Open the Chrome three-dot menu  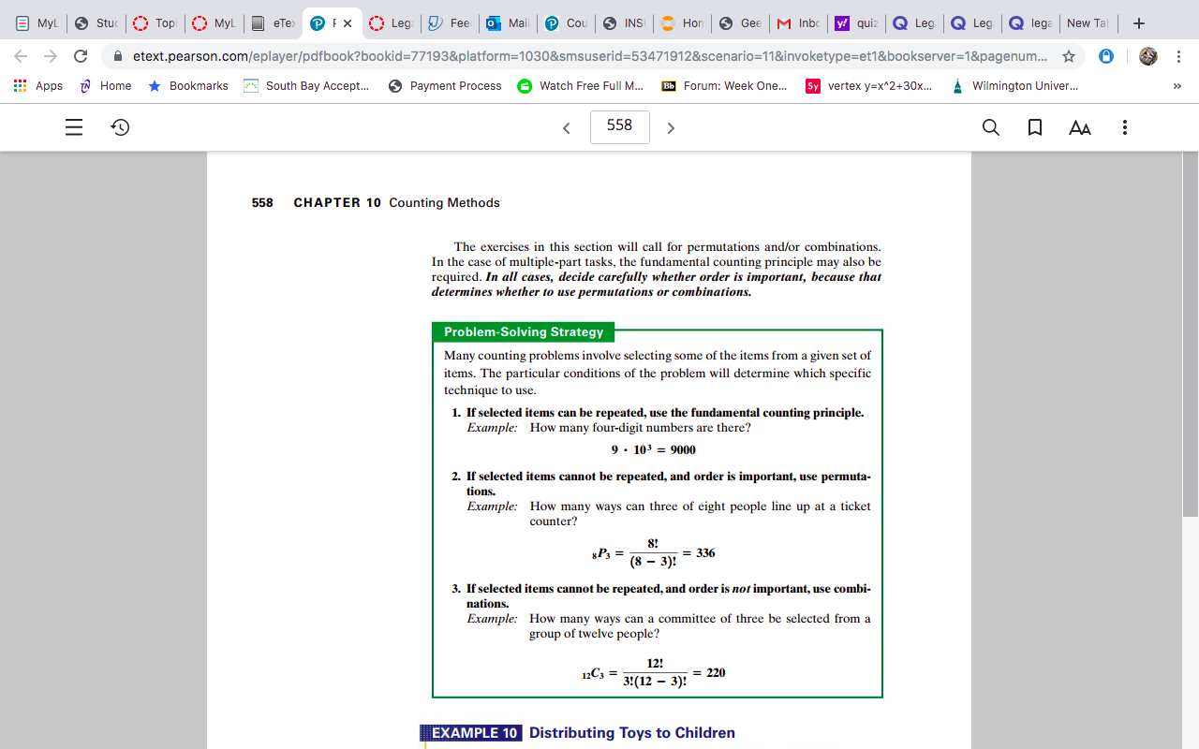pos(1178,56)
